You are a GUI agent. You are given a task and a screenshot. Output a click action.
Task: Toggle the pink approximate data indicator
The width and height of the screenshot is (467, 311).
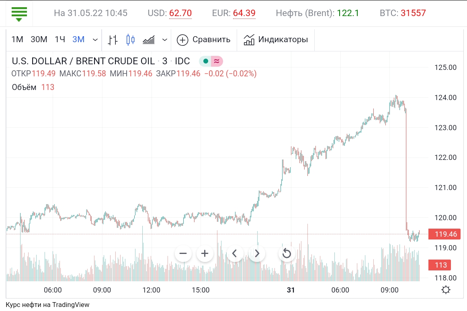click(217, 61)
